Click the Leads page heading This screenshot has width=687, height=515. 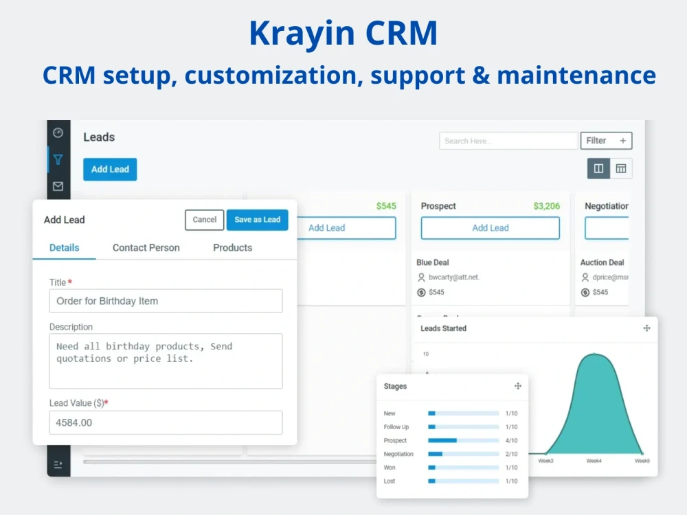99,137
